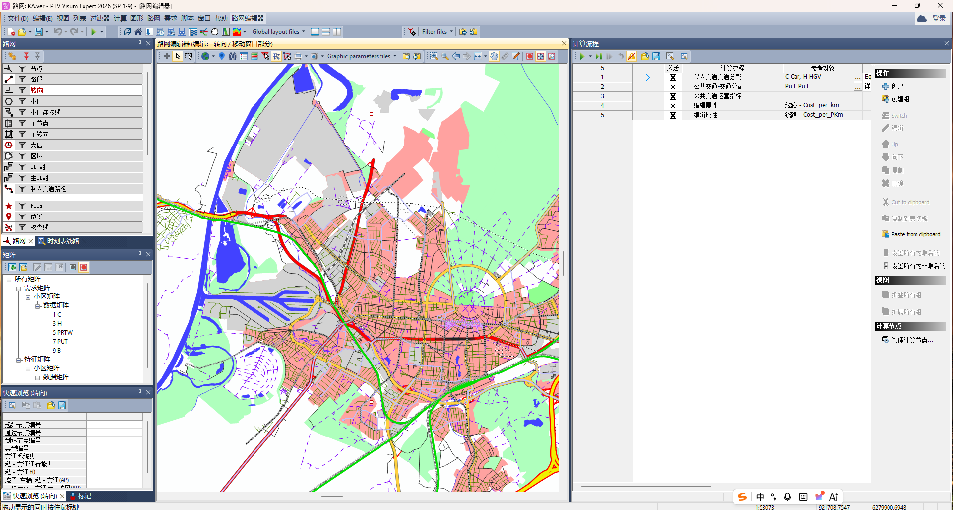Click the find (binoculars) icon in network editor
Image resolution: width=953 pixels, height=510 pixels.
click(x=233, y=56)
